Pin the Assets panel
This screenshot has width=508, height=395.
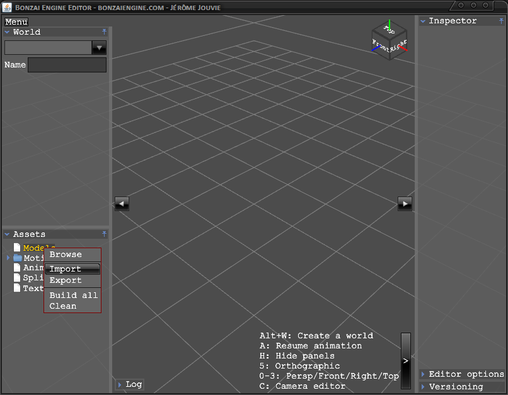105,234
